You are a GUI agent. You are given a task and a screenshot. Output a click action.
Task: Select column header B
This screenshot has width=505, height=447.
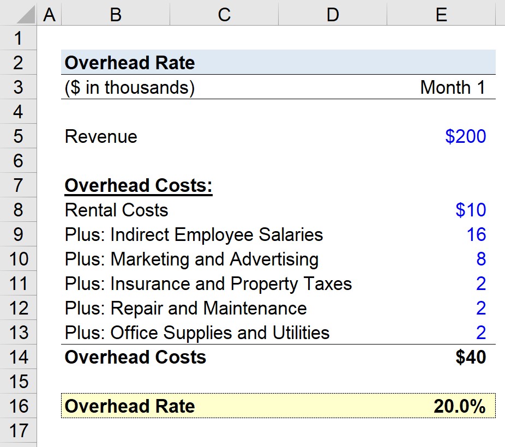point(115,14)
